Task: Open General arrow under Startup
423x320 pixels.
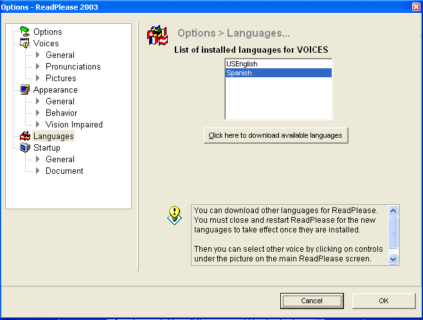Action: (x=38, y=159)
